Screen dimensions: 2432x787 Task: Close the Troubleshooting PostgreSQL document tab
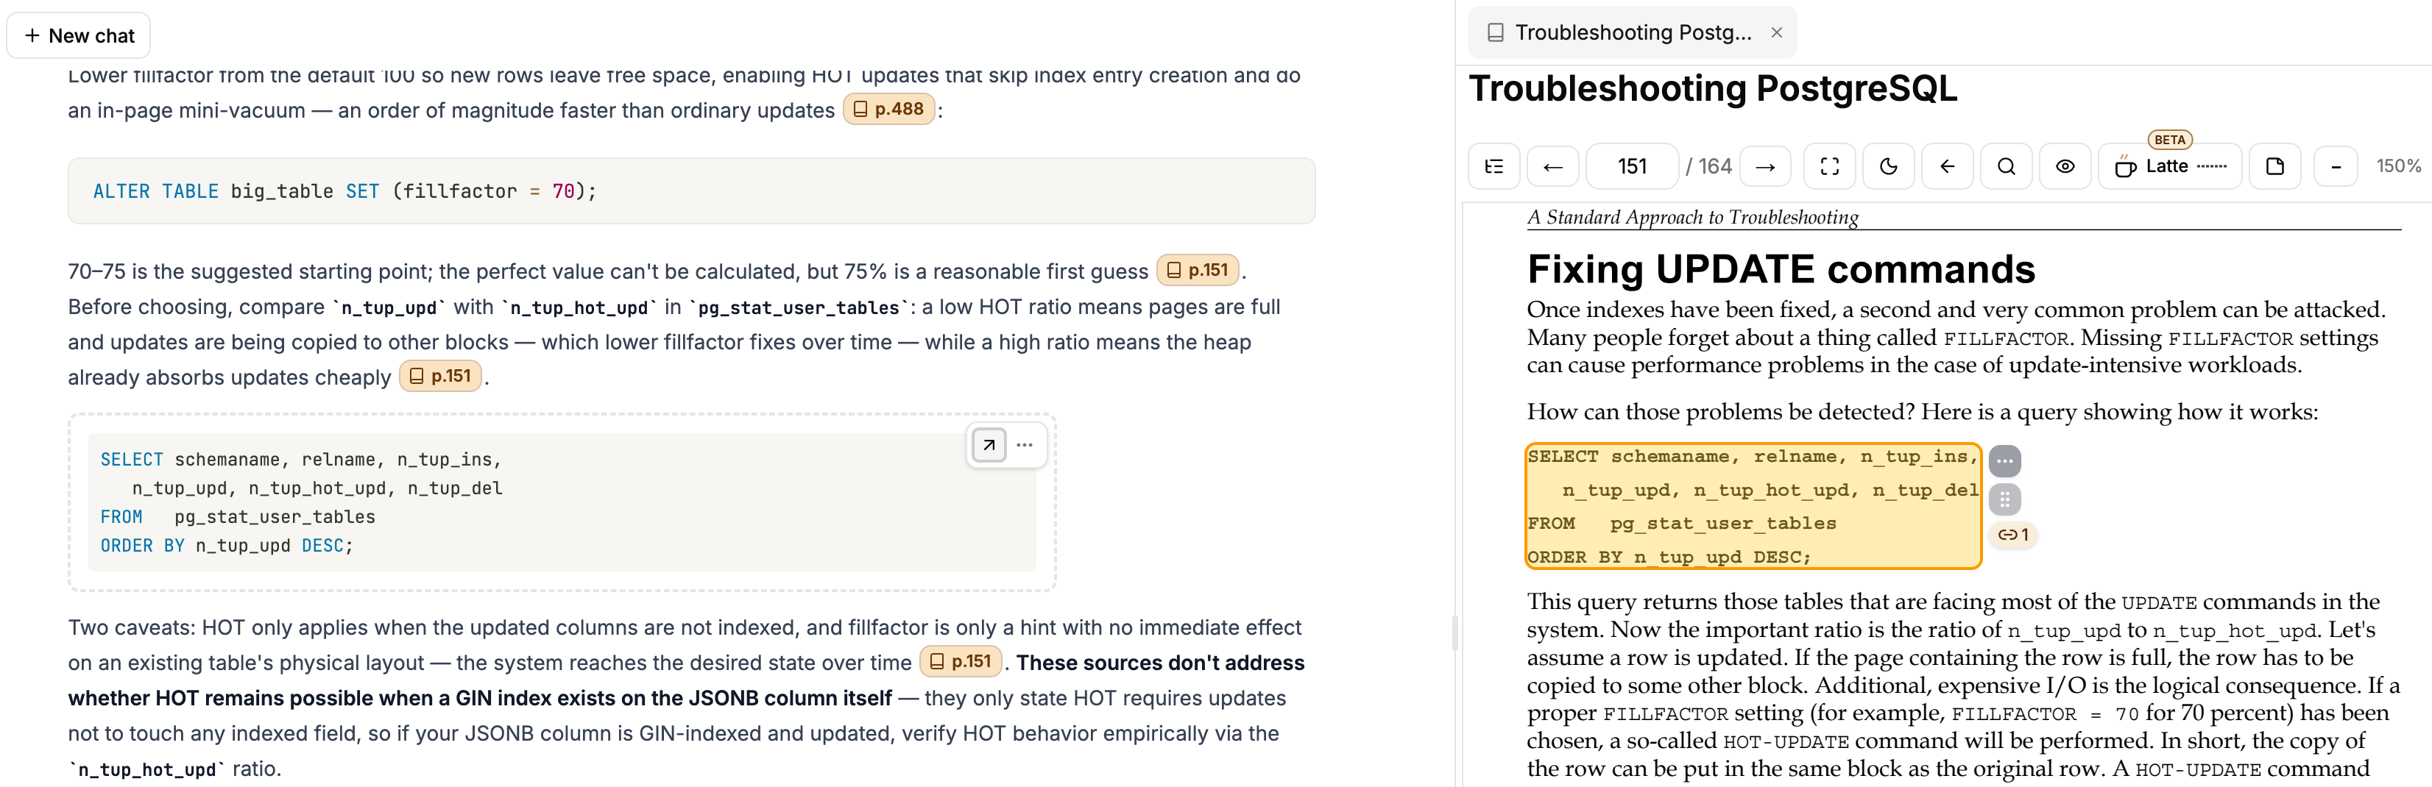pos(1777,33)
